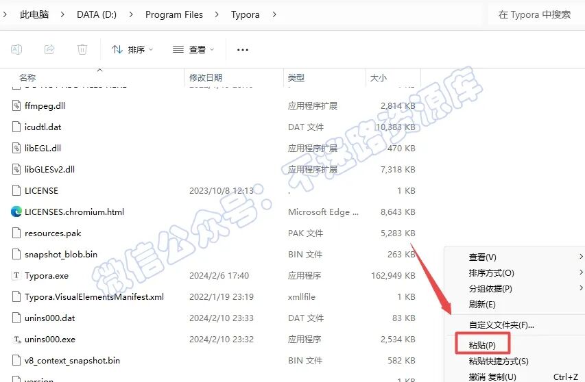The width and height of the screenshot is (585, 382).
Task: Expand chevron after DATA (D:) breadcrumb
Action: pos(131,14)
